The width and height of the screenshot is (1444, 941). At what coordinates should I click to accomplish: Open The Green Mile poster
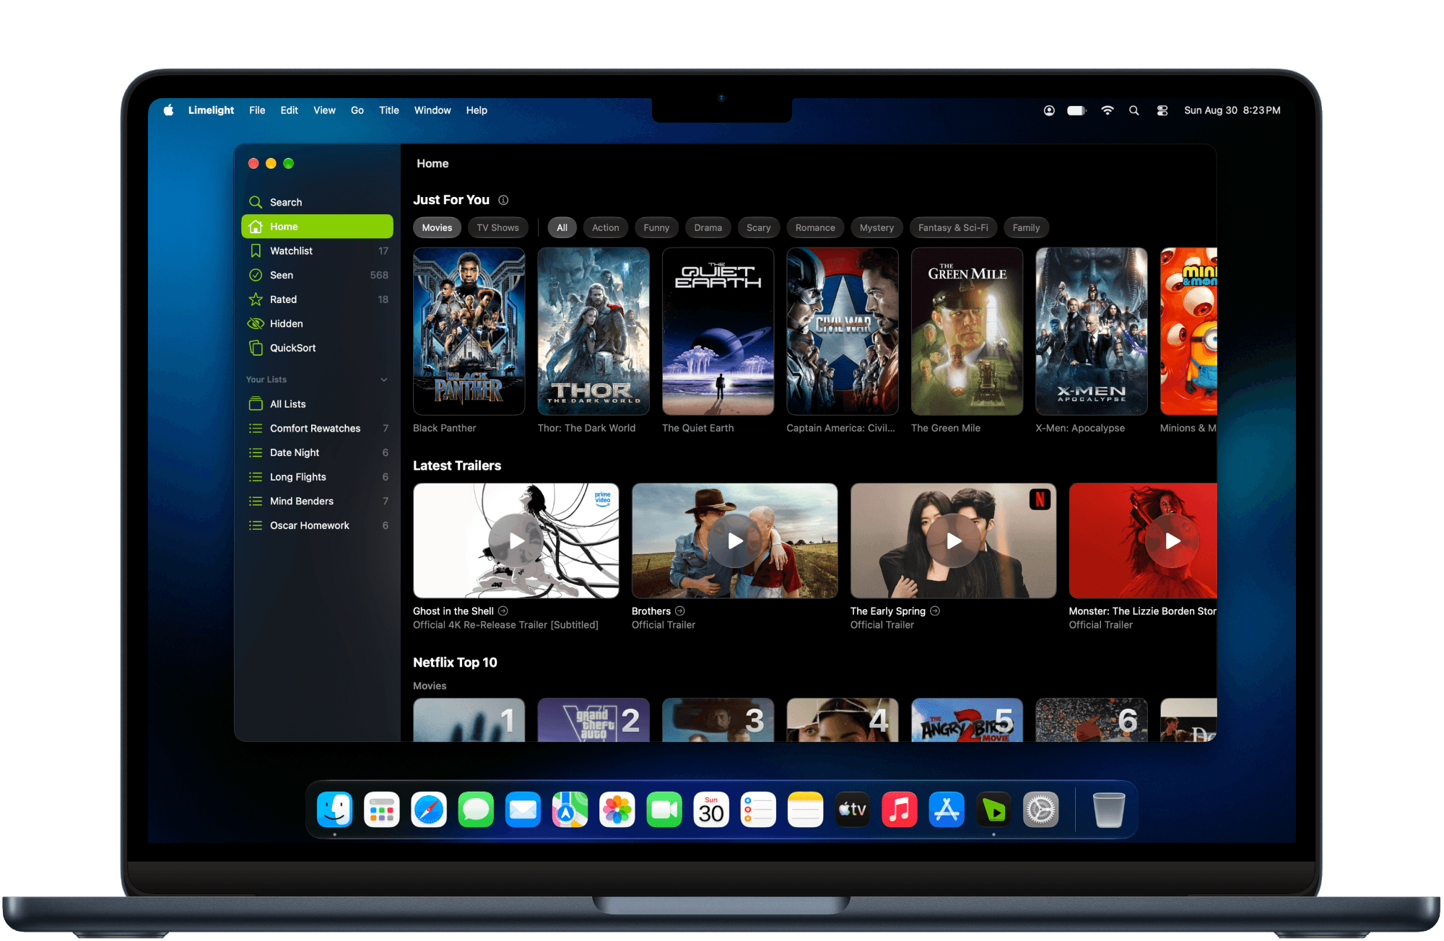tap(967, 331)
